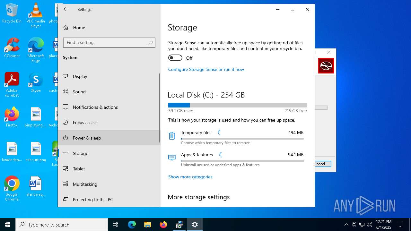The width and height of the screenshot is (411, 231).
Task: Open binplaying image file on desktop
Action: click(x=36, y=117)
